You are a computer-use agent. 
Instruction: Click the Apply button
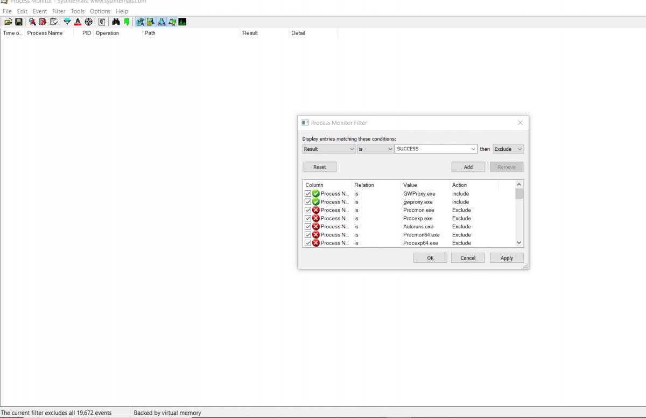click(507, 258)
